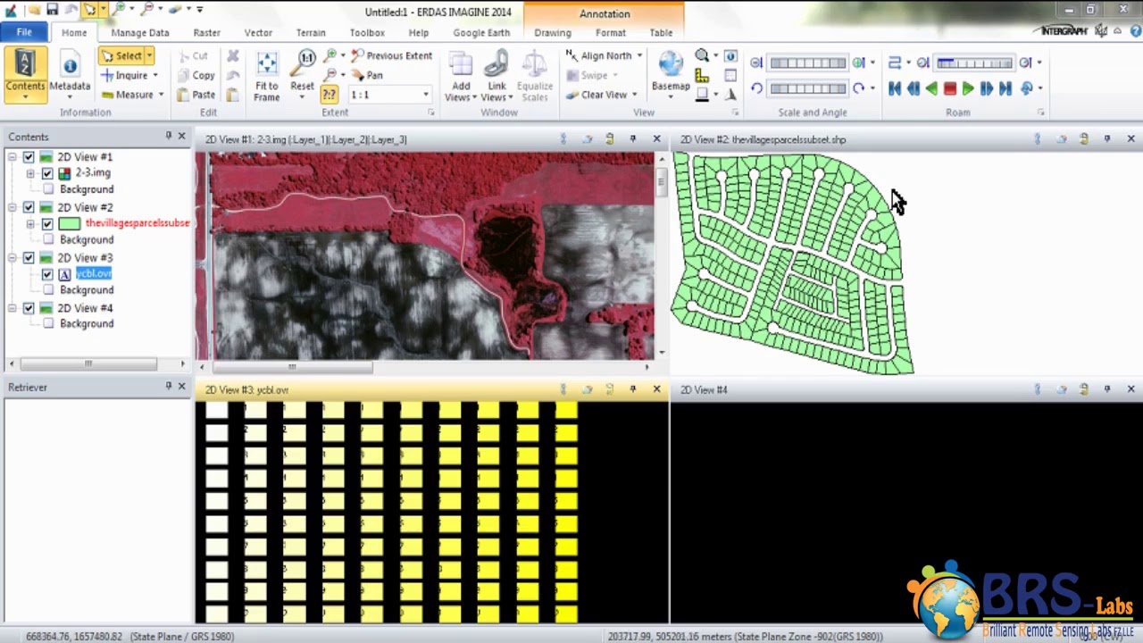Activate the Pan hand tool

pyautogui.click(x=367, y=75)
